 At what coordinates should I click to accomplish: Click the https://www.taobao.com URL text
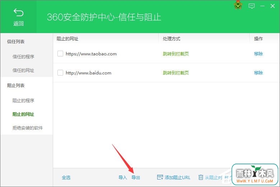coord(91,54)
